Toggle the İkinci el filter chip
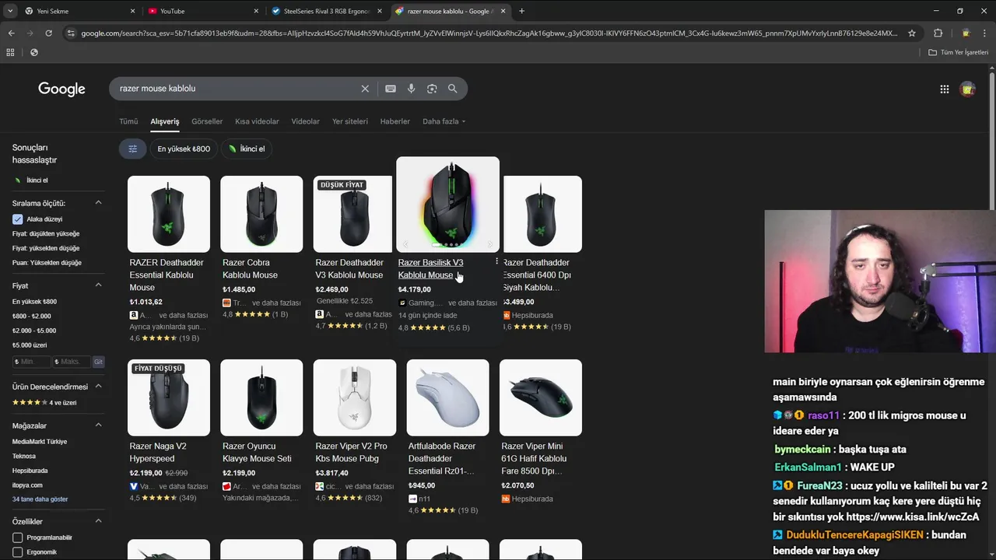The height and width of the screenshot is (560, 996). point(246,149)
